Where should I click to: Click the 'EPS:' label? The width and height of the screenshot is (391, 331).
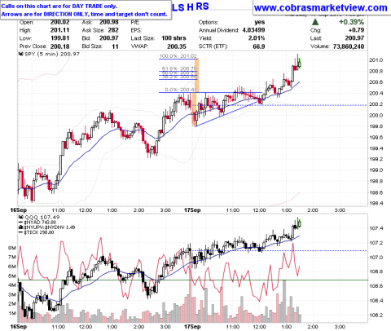136,30
